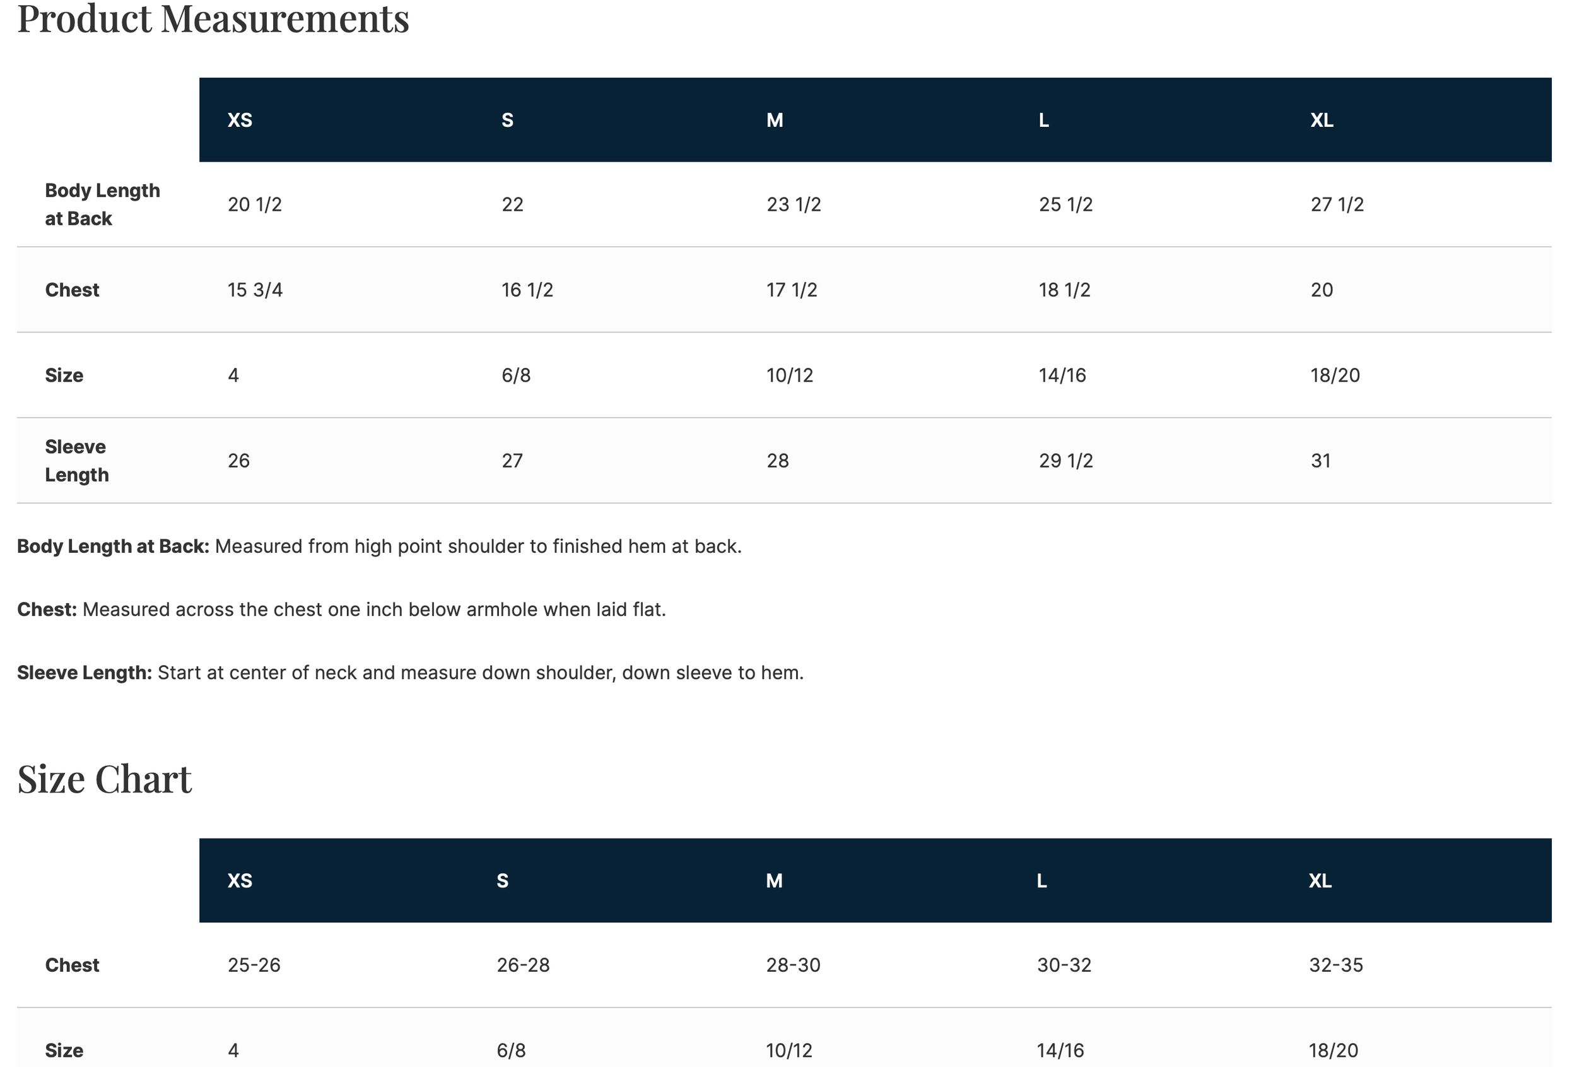Click the 32-35 chest range in Size Chart

pos(1335,965)
